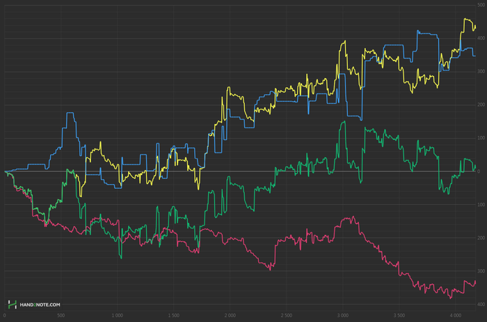Image resolution: width=487 pixels, height=322 pixels.
Task: Select the 4 000 horizontal axis label
Action: click(456, 315)
